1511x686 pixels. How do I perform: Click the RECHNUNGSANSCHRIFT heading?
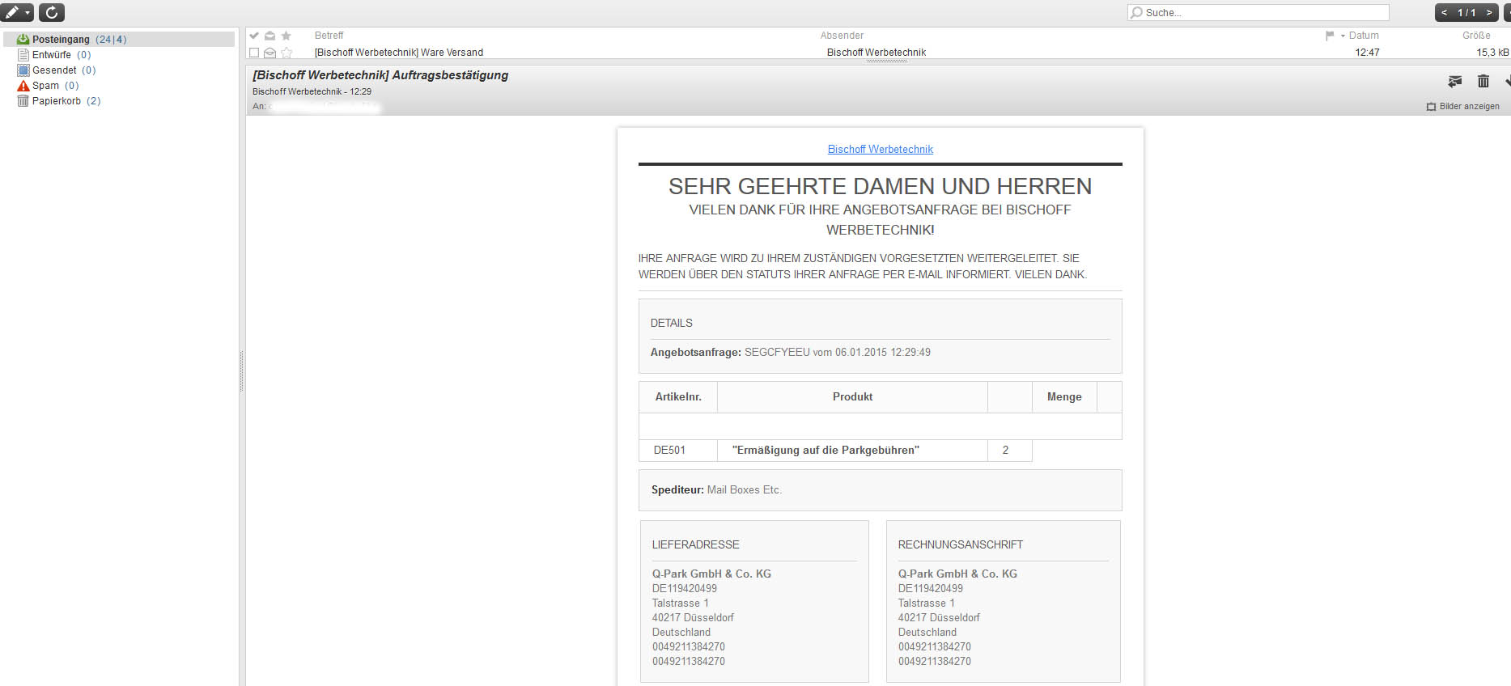coord(961,545)
